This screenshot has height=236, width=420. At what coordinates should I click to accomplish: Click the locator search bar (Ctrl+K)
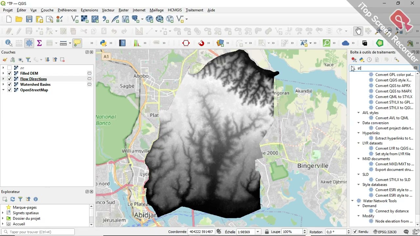38,232
